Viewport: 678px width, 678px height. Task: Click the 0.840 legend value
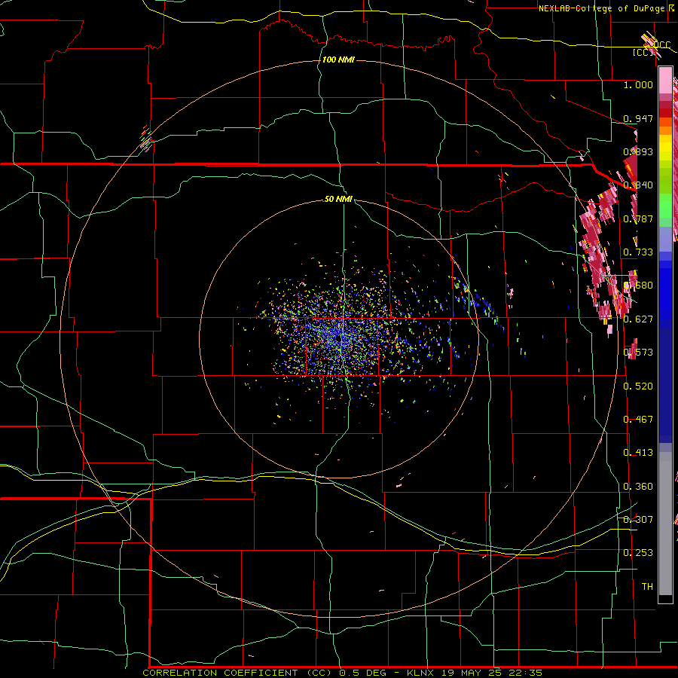point(638,185)
